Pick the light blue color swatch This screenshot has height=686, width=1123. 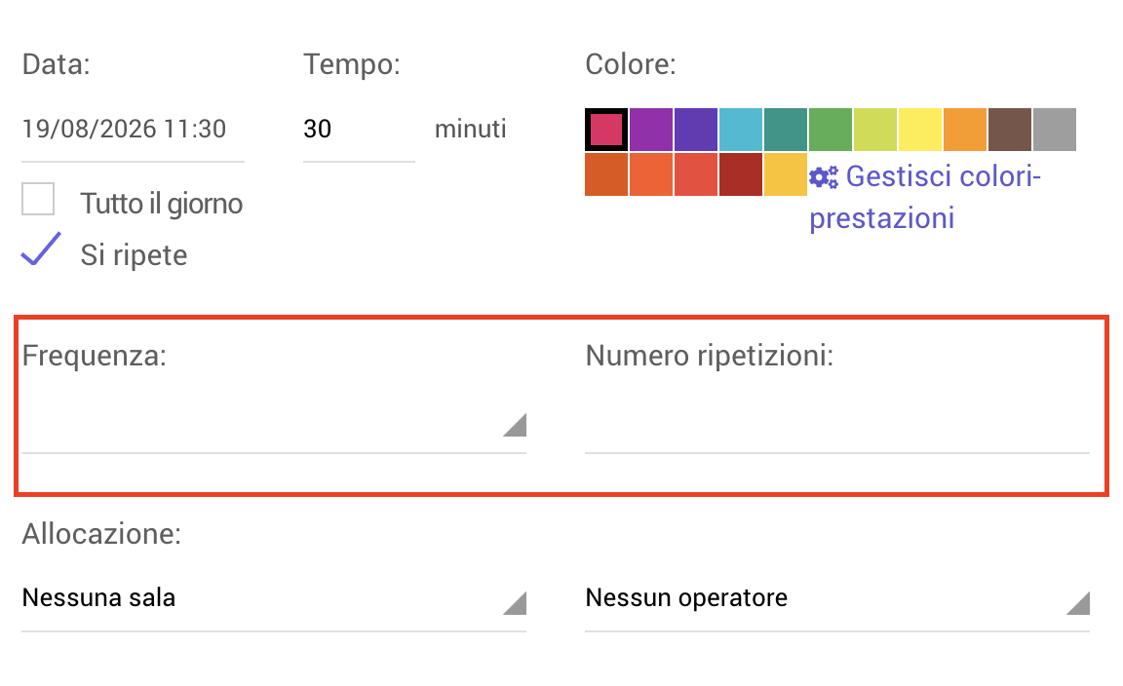point(741,130)
